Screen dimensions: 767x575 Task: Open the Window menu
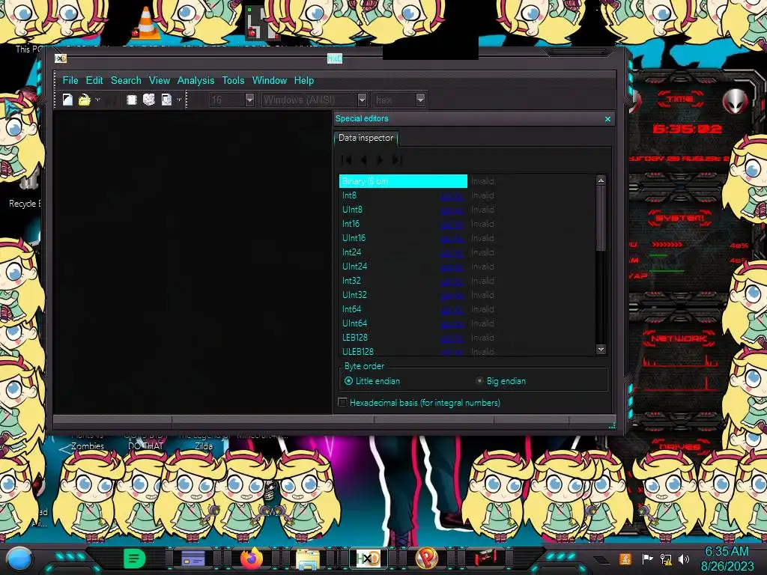point(270,80)
